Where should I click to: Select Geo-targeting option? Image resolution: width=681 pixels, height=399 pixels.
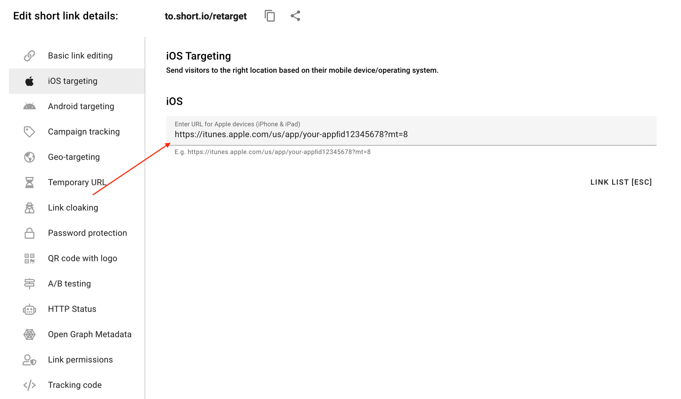coord(74,157)
